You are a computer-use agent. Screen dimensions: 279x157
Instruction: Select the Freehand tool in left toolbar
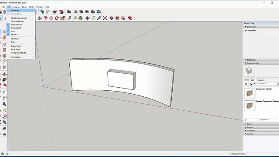(x=4, y=44)
